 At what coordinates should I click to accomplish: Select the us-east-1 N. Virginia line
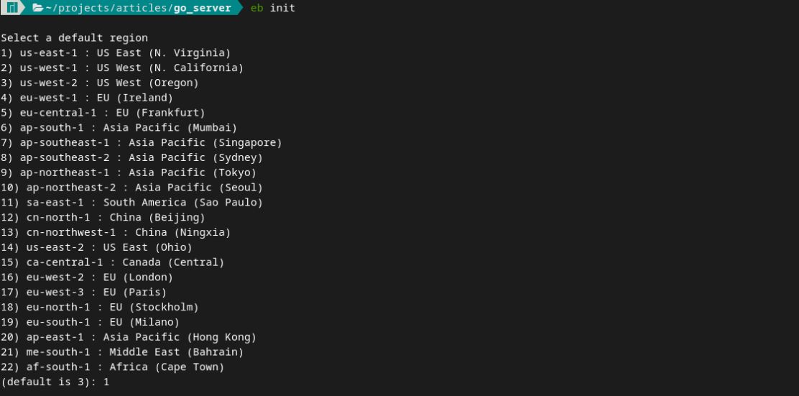pyautogui.click(x=116, y=52)
